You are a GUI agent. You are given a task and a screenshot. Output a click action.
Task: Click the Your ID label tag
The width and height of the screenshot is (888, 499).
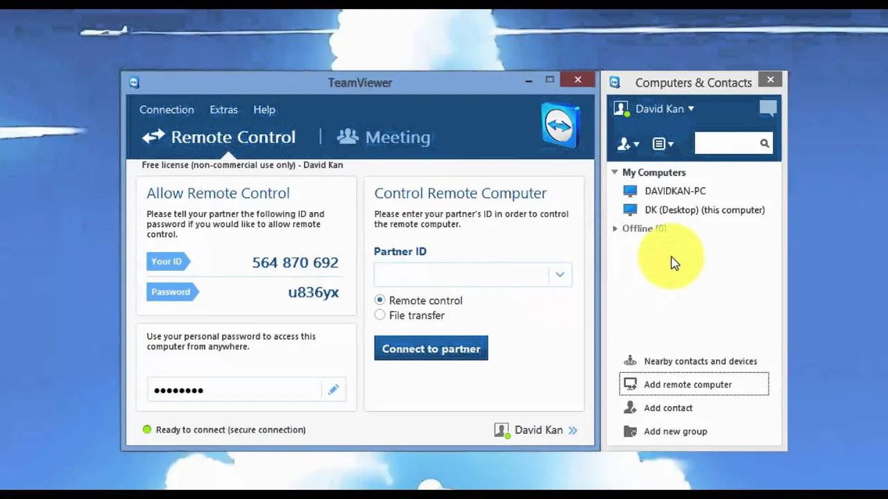click(169, 261)
